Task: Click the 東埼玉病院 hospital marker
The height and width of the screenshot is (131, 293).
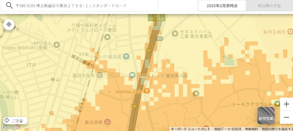Action: (290, 32)
